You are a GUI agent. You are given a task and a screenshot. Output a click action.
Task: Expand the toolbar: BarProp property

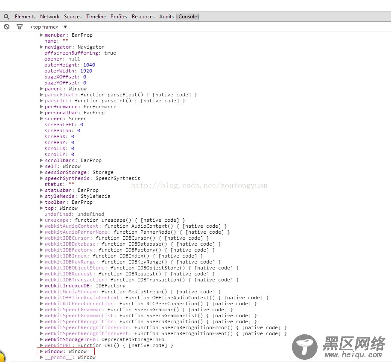click(41, 202)
